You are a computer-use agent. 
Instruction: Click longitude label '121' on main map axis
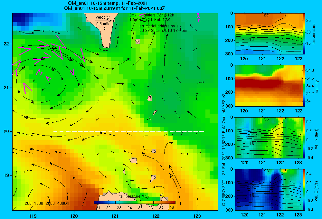115,216
